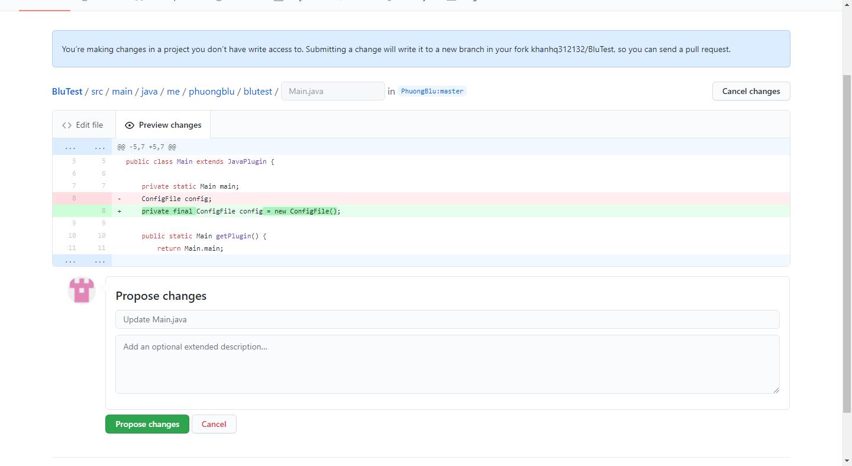Viewport: 852px width, 466px height.
Task: Navigate to the src folder breadcrumb
Action: 97,92
